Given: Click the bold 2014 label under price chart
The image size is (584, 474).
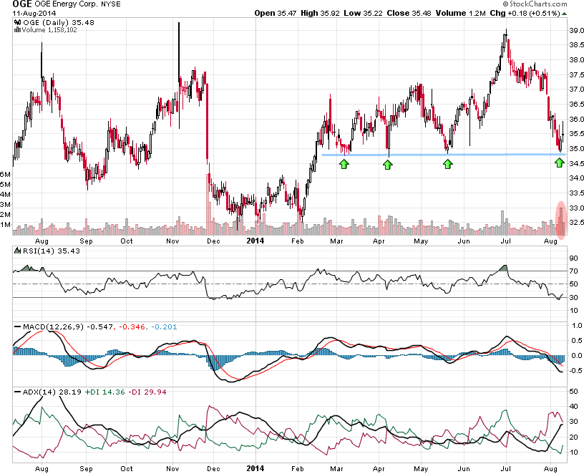Looking at the screenshot, I should [x=255, y=241].
